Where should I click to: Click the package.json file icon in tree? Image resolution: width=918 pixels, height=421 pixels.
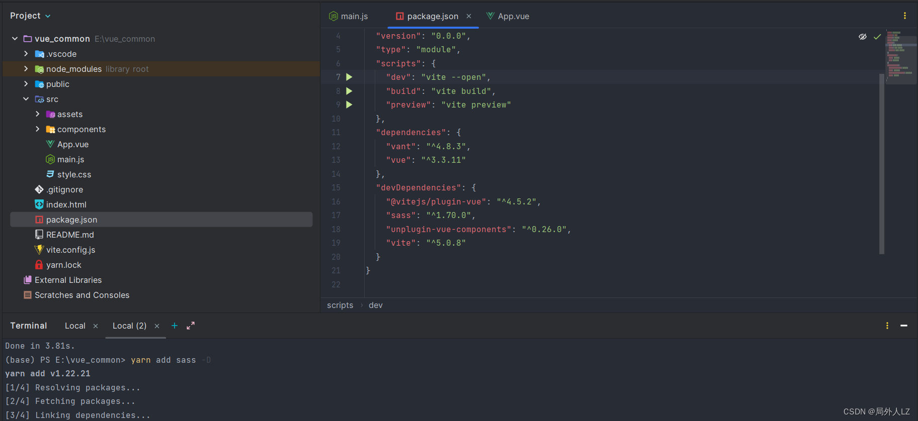pos(39,220)
